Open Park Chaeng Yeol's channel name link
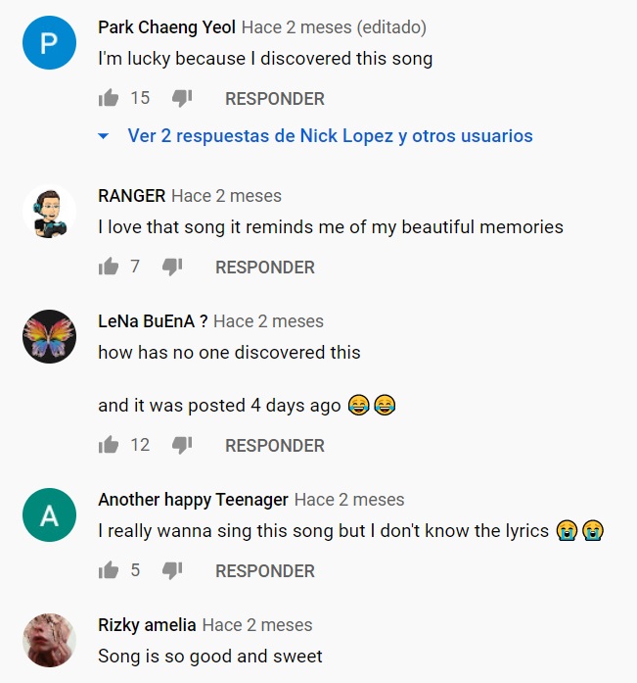 (x=166, y=27)
